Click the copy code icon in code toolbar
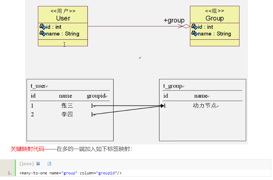This screenshot has height=180, width=273. tap(49, 164)
